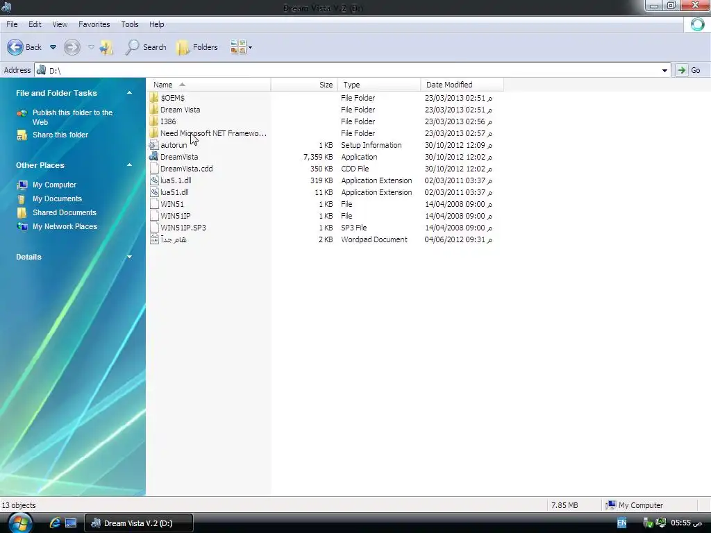
Task: Open the Forward history dropdown arrow
Action: click(x=91, y=47)
